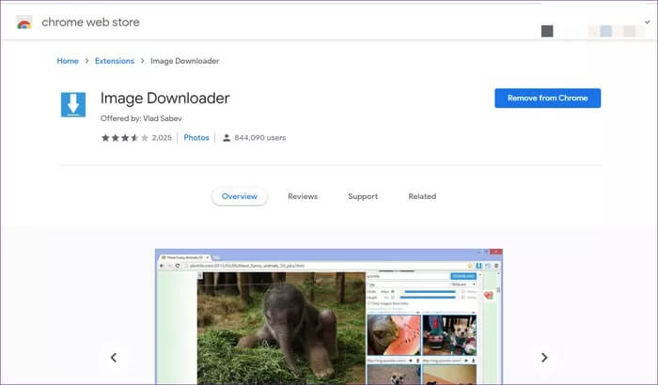The height and width of the screenshot is (385, 658).
Task: Click the Image Downloader title heading
Action: (x=164, y=99)
